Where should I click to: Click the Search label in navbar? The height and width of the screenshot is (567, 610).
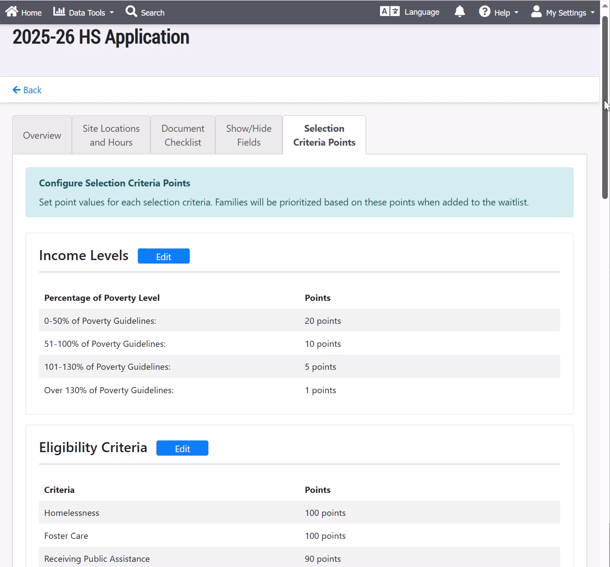[152, 13]
